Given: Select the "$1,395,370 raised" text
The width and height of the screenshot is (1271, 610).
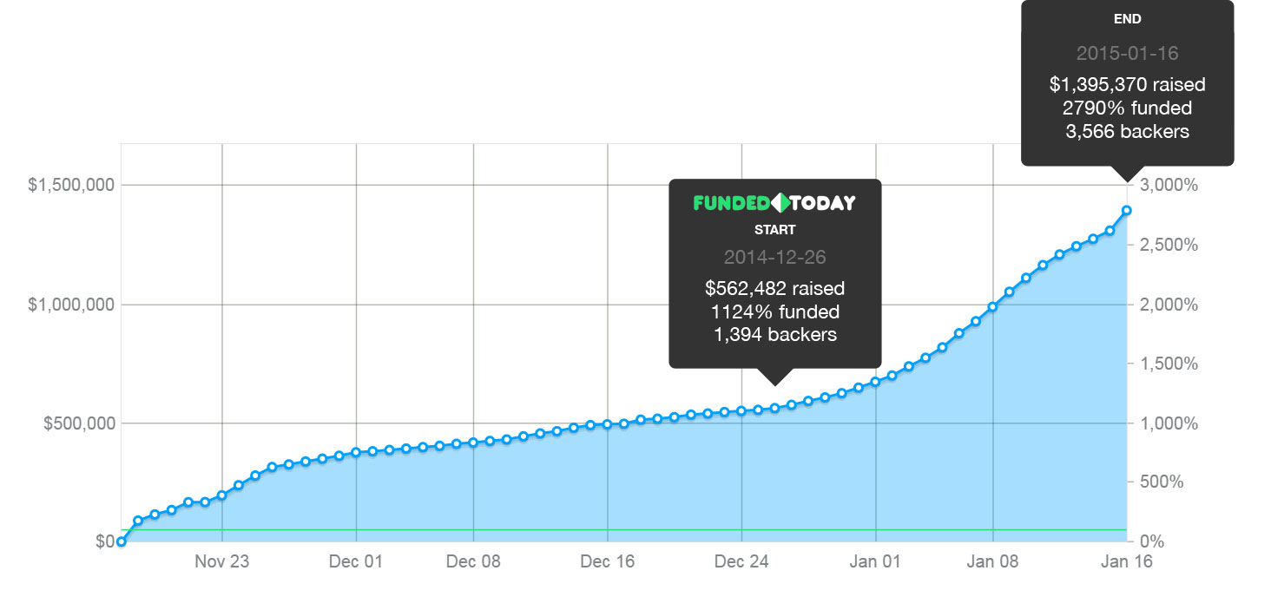Looking at the screenshot, I should coord(1127,84).
